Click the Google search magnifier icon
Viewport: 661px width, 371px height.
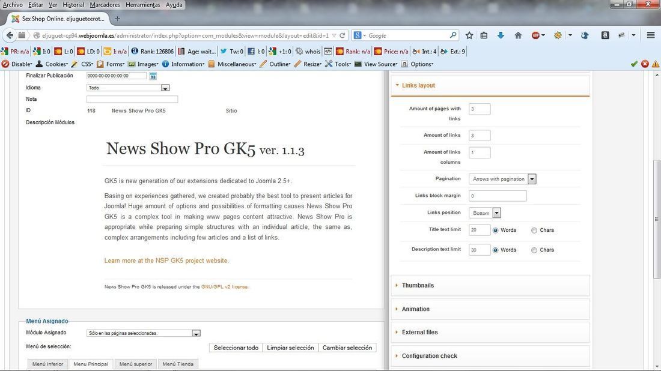[x=452, y=35]
